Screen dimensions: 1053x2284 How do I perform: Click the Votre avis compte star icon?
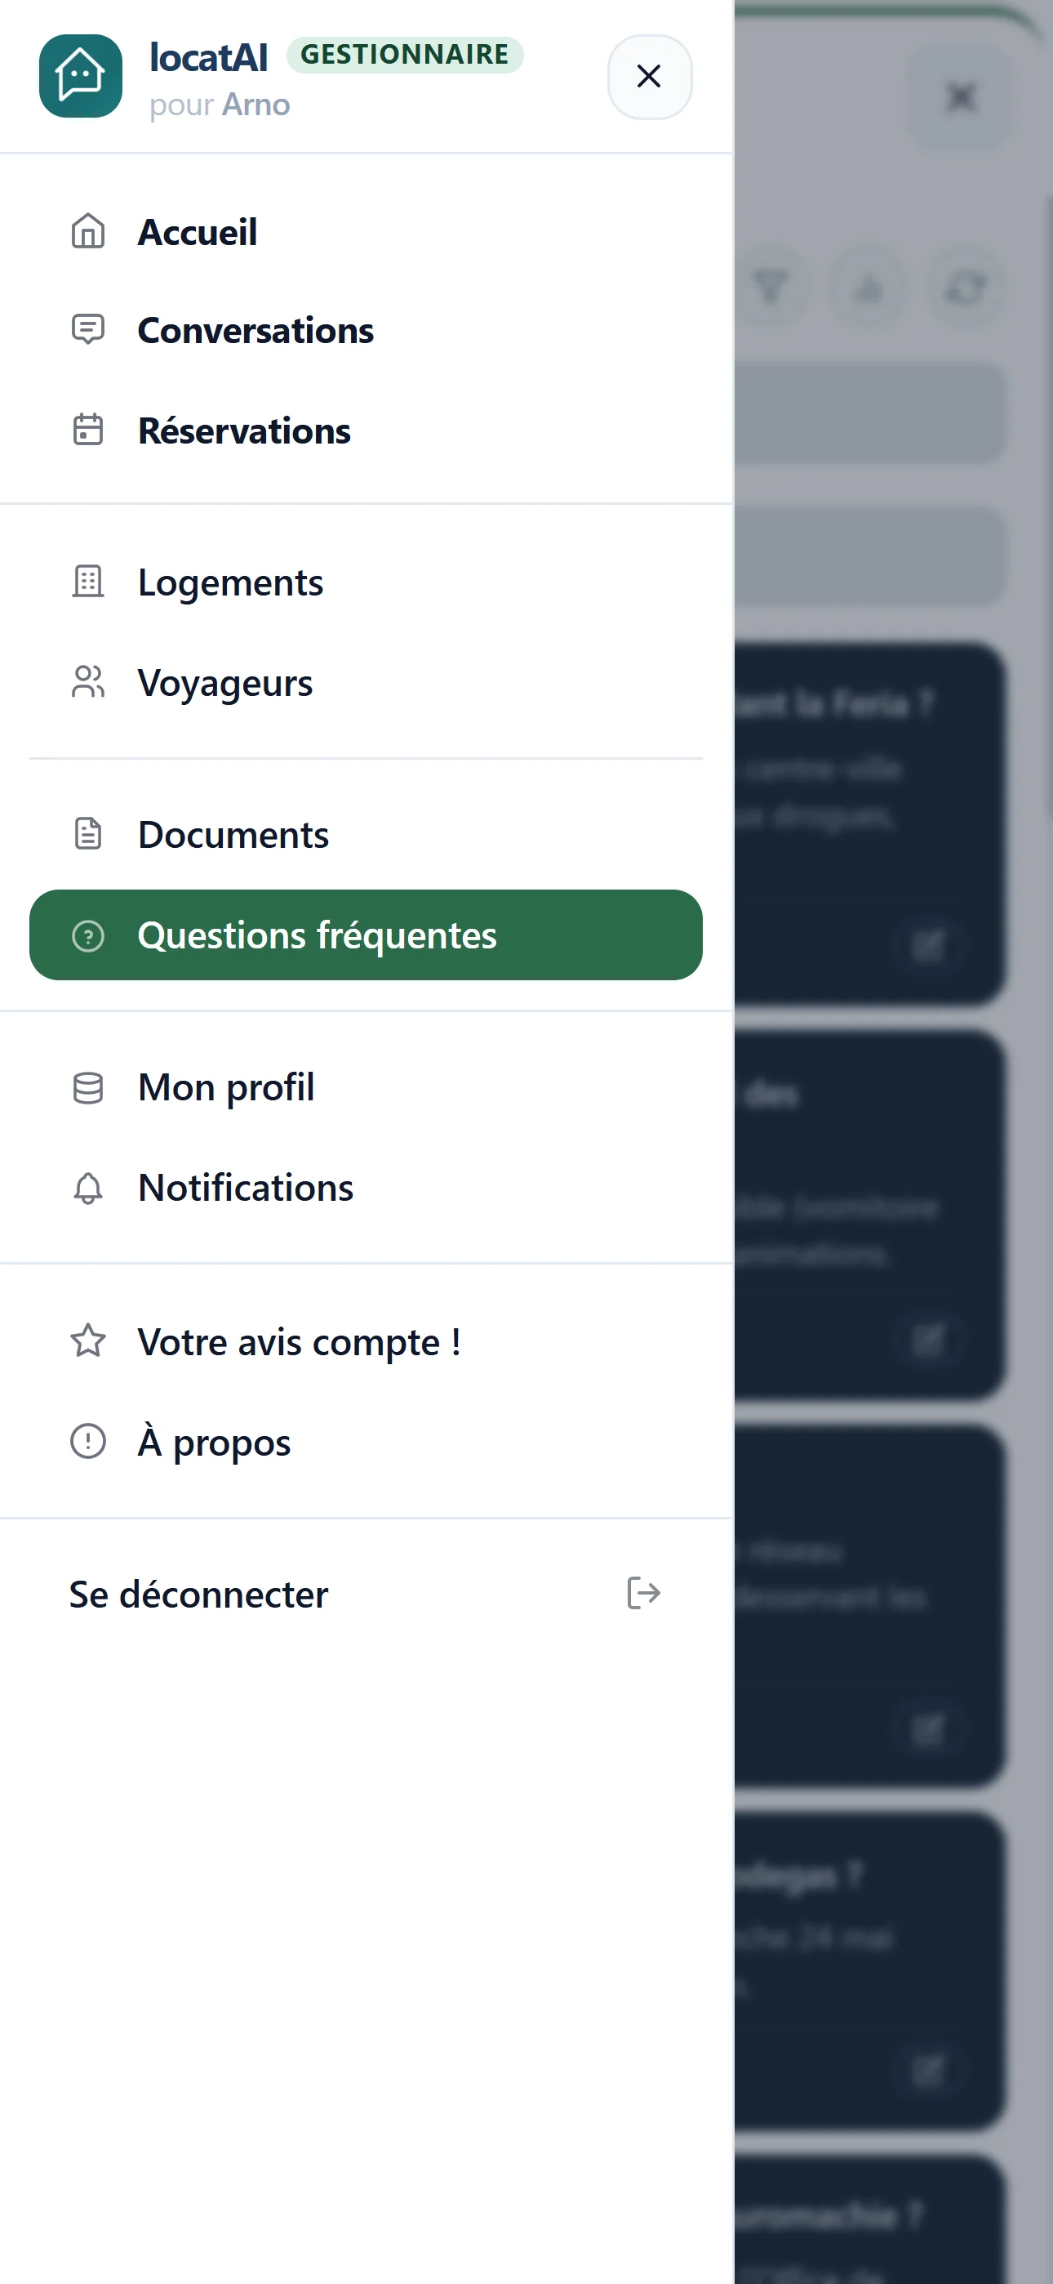tap(88, 1341)
